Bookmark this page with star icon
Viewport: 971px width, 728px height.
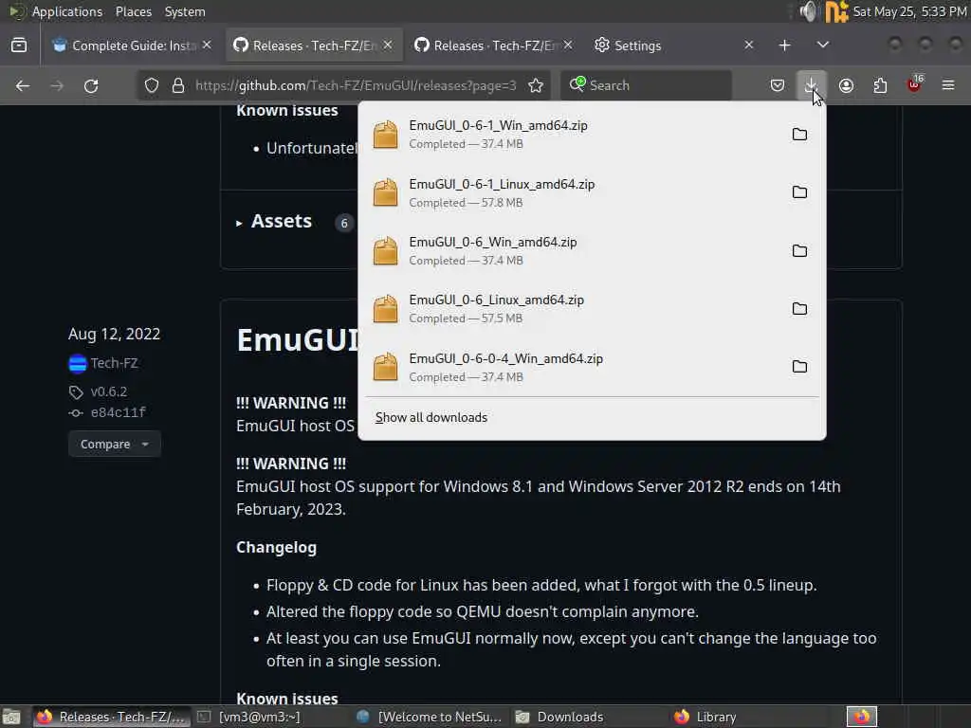[536, 85]
